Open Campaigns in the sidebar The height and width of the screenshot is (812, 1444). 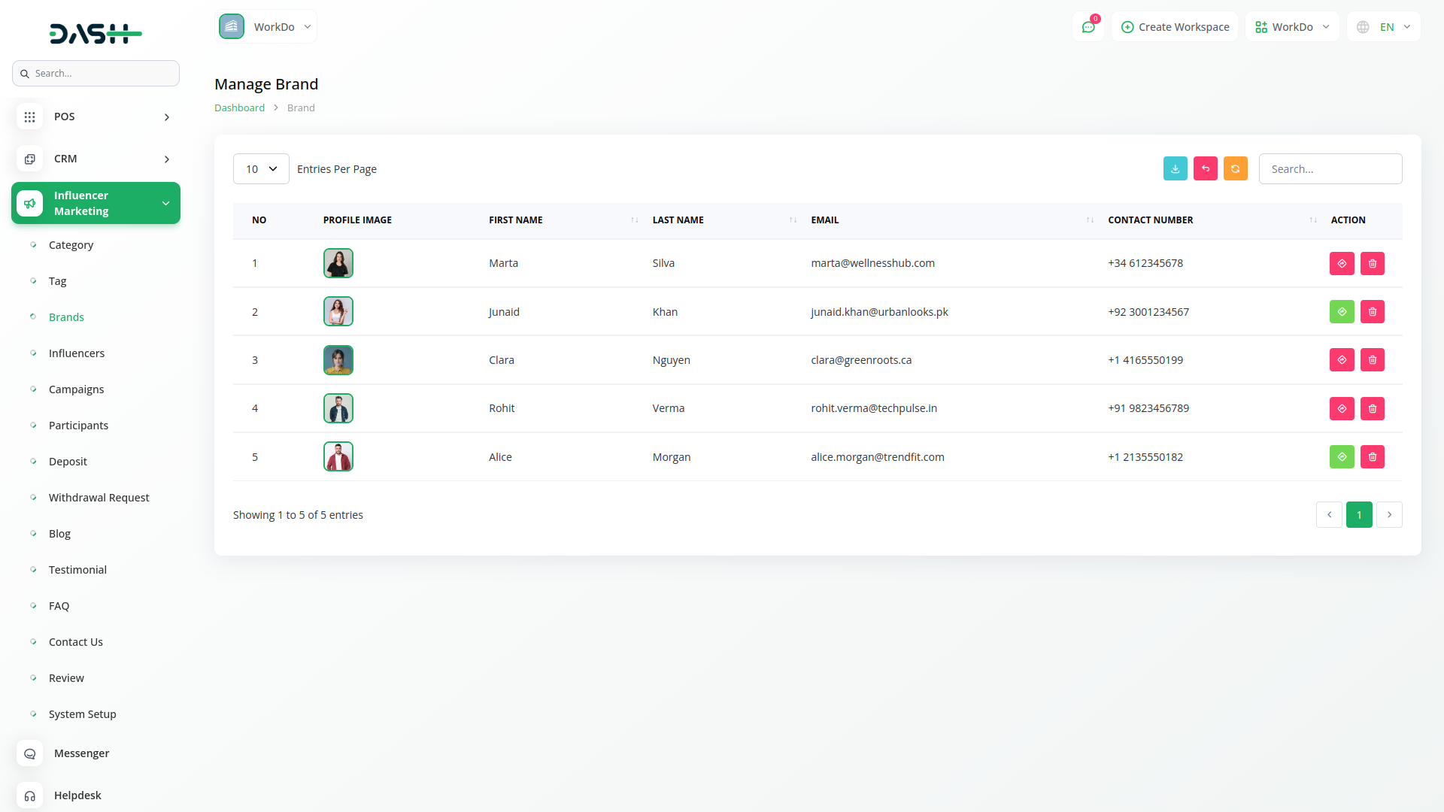point(77,389)
